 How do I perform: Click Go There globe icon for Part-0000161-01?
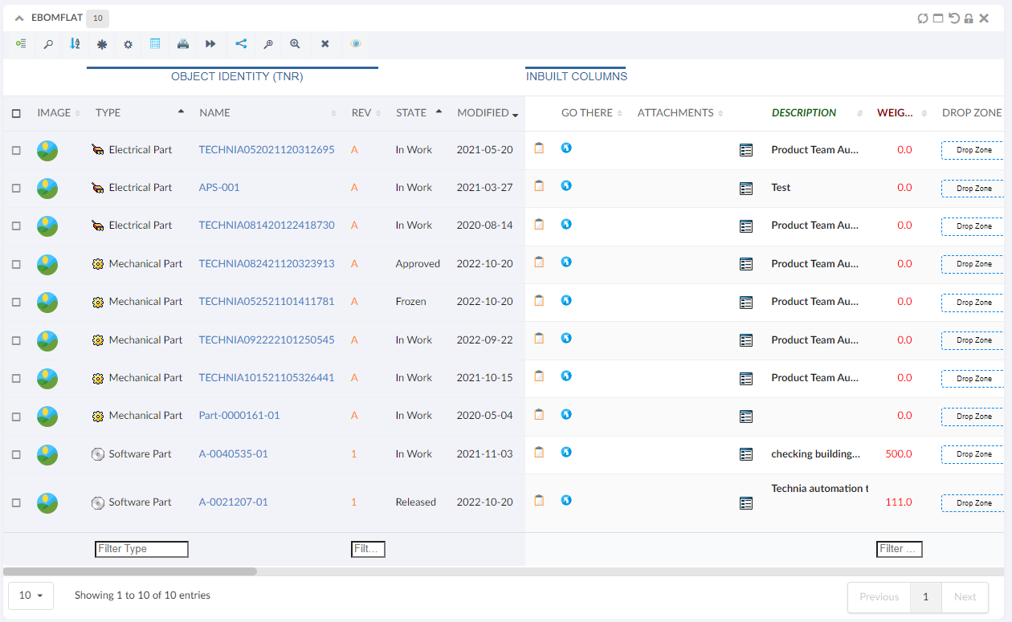point(566,414)
